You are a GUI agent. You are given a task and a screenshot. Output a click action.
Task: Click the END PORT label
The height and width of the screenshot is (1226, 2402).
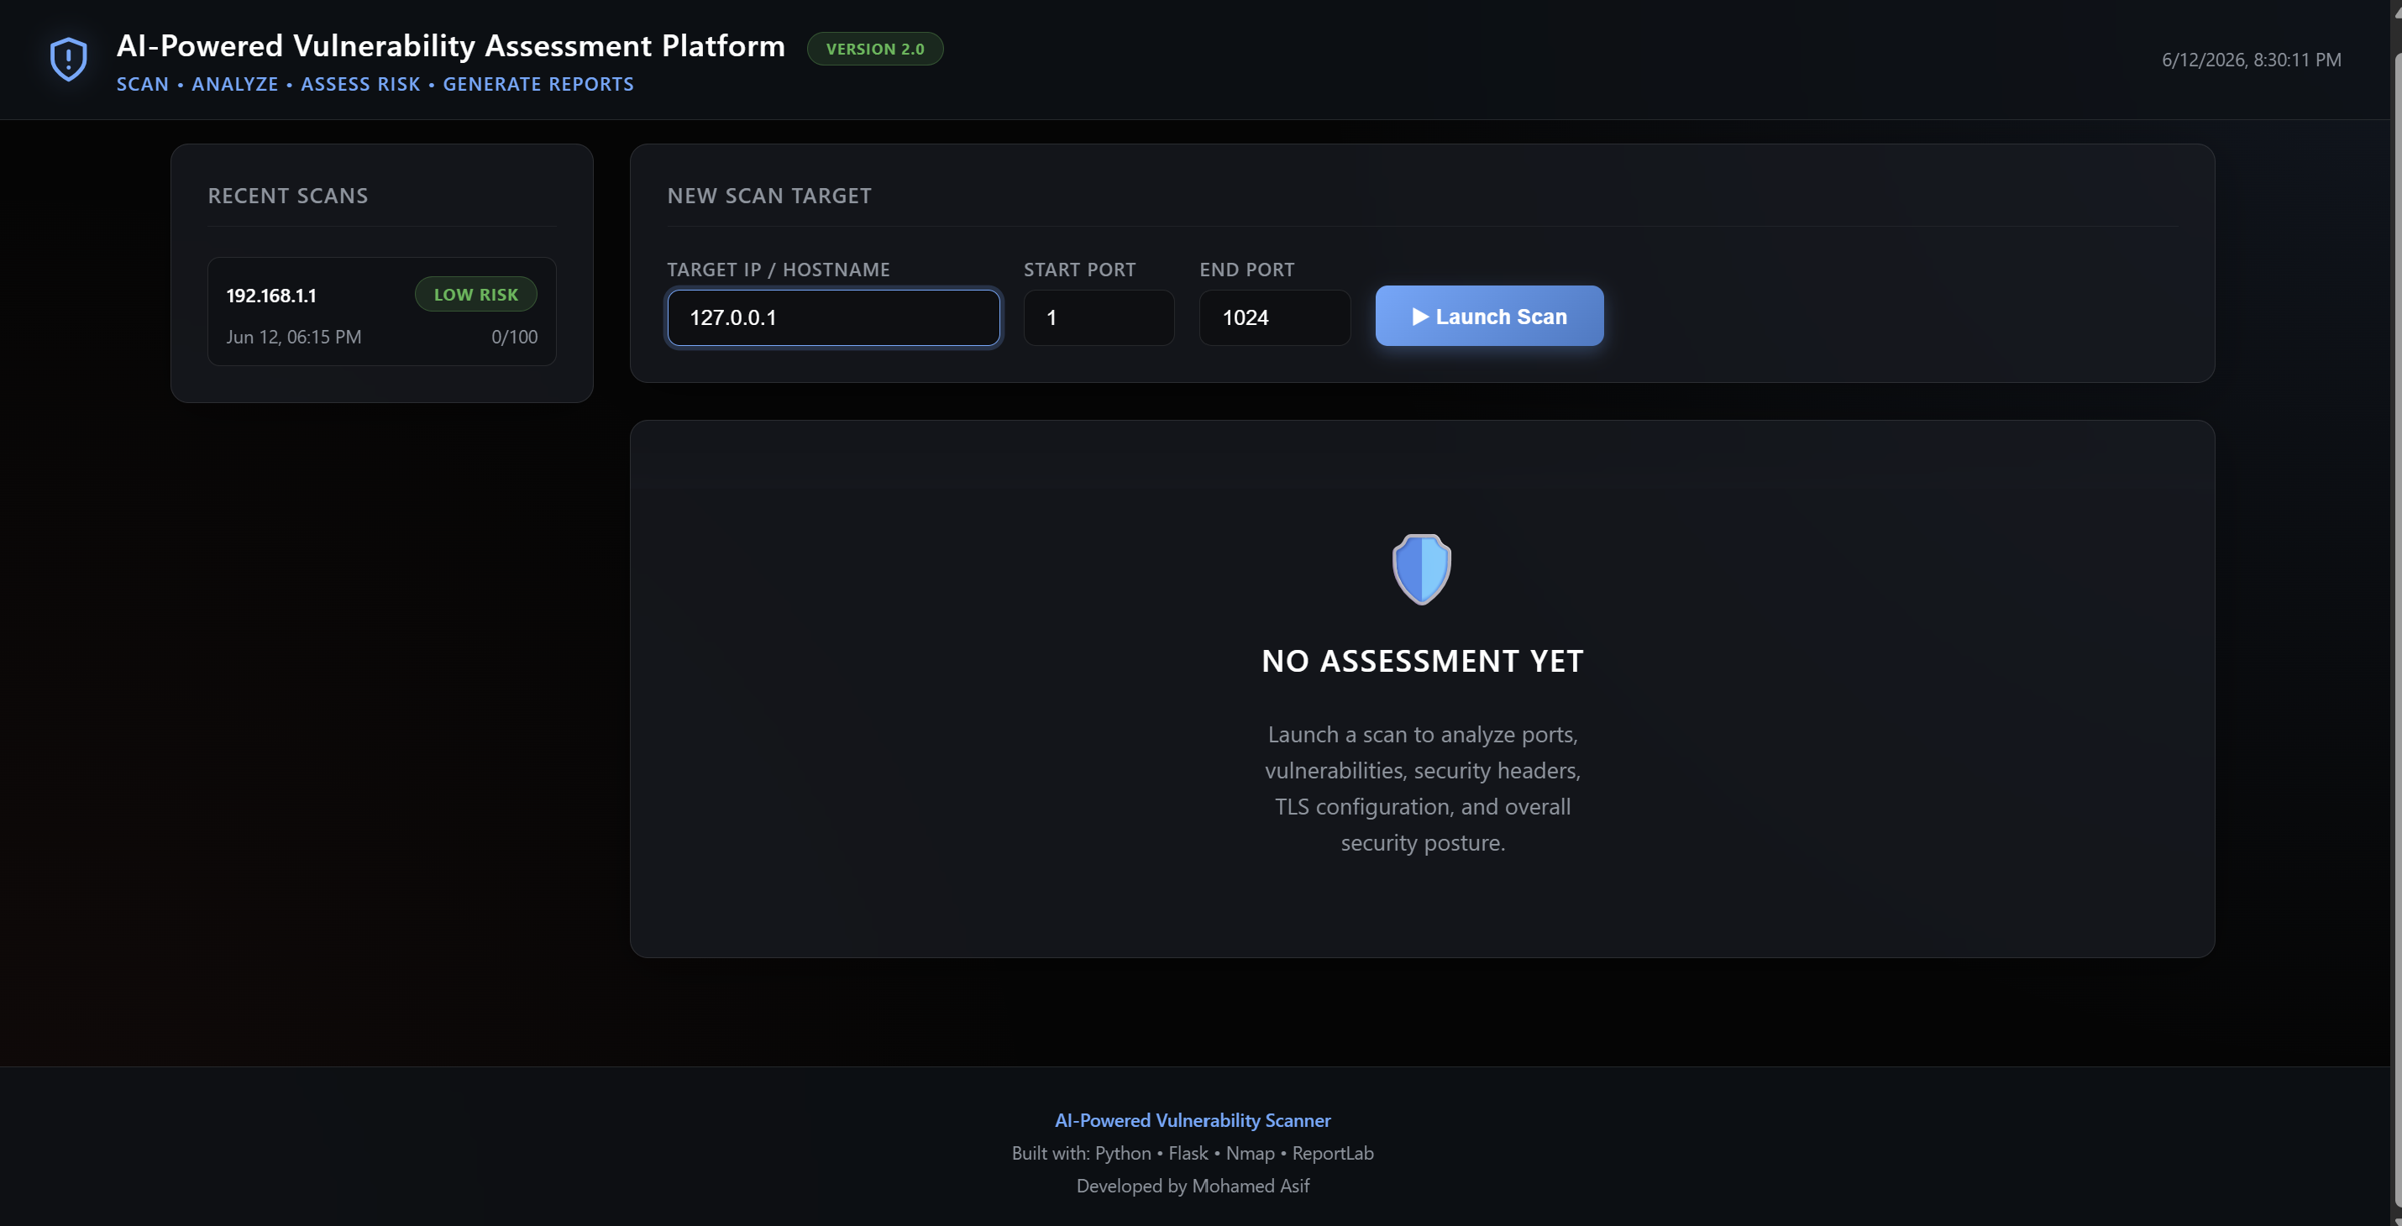point(1246,270)
